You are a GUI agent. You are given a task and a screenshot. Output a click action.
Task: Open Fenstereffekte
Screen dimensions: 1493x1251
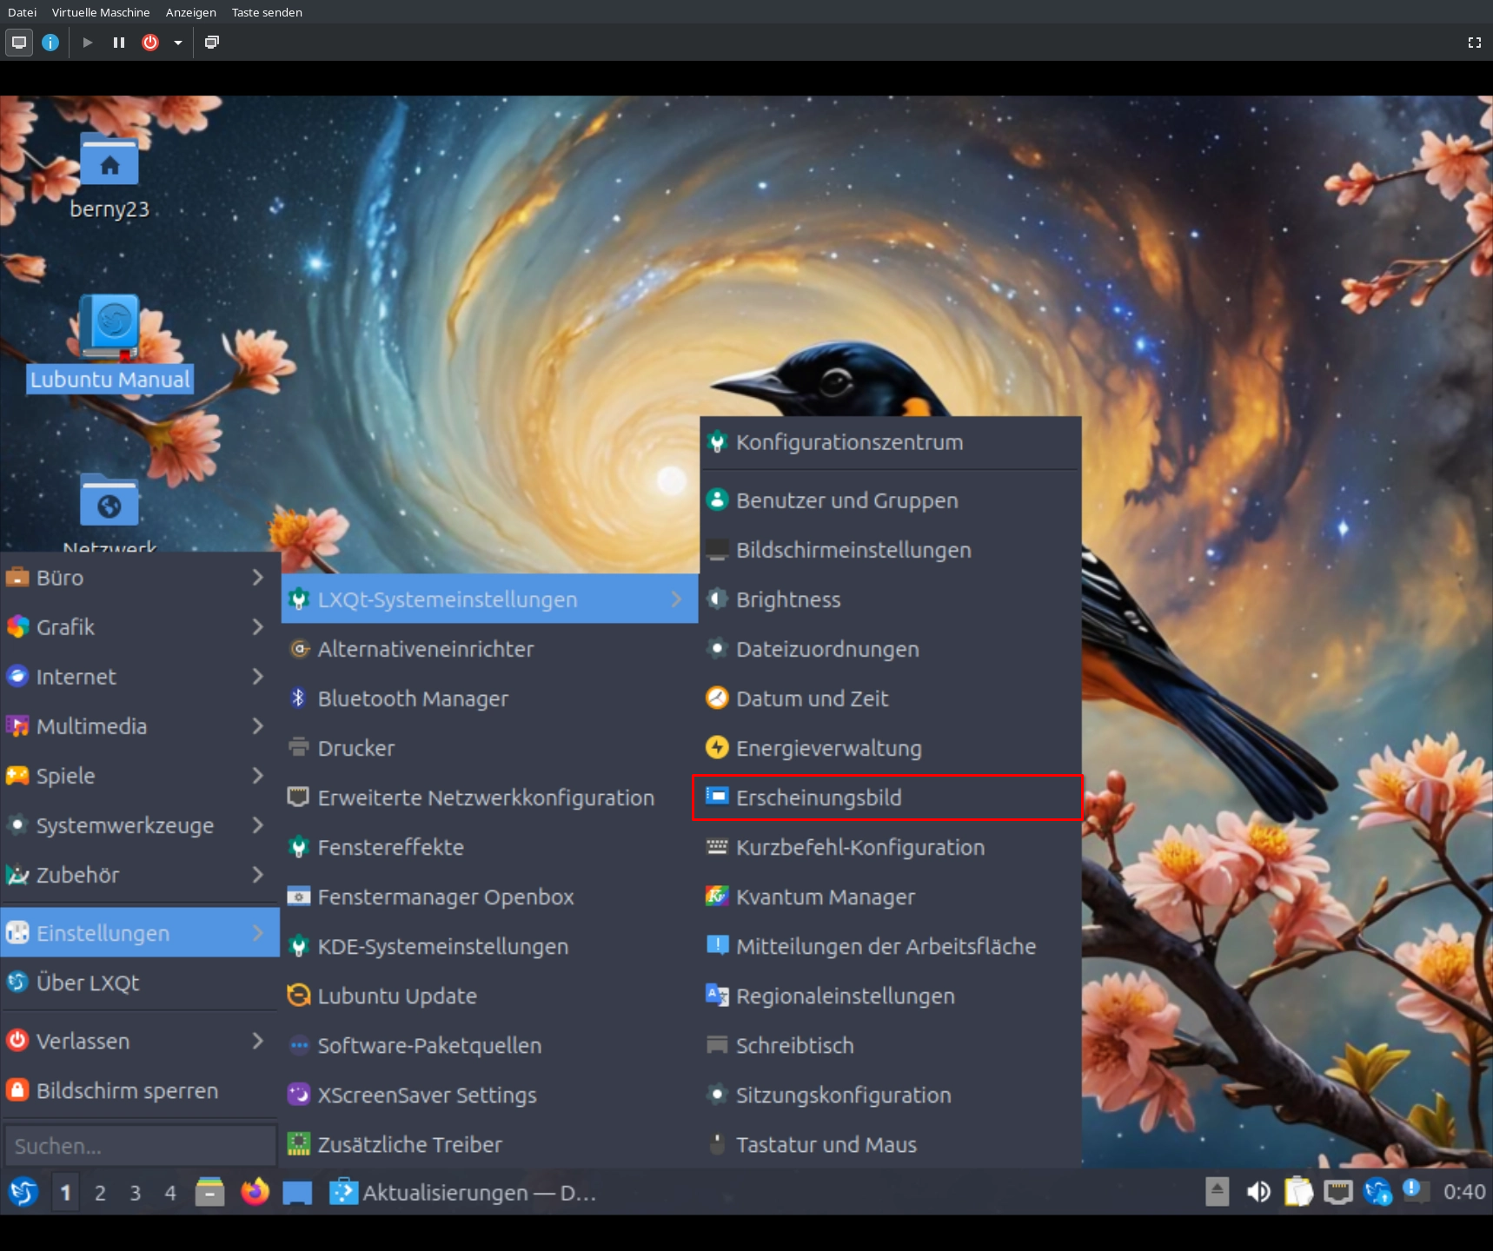[490, 847]
